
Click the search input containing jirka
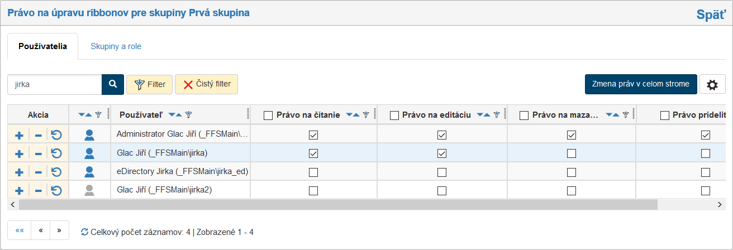pos(54,84)
